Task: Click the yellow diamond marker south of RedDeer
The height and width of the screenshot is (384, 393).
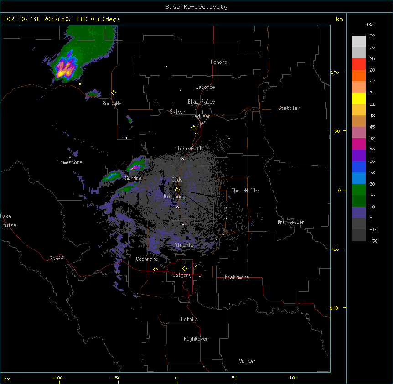Action: (x=194, y=128)
